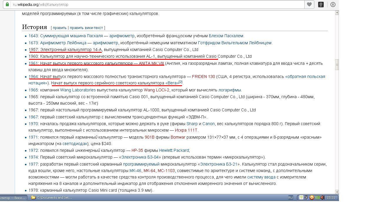This screenshot has height=211, width=376.
Task: Open «Готфридом Вильгельмом Лейбницем» link
Action: pos(235,43)
